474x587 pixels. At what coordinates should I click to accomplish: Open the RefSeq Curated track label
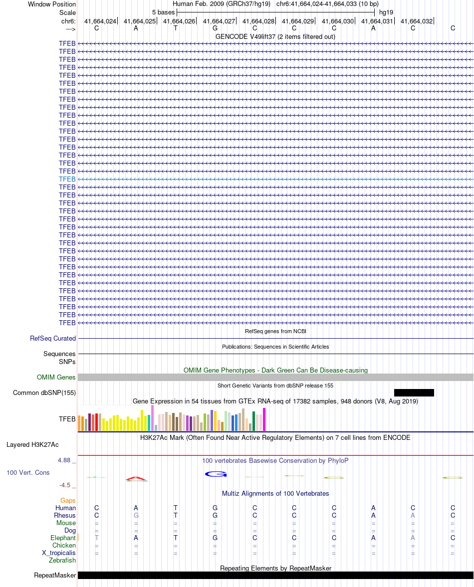pyautogui.click(x=53, y=338)
